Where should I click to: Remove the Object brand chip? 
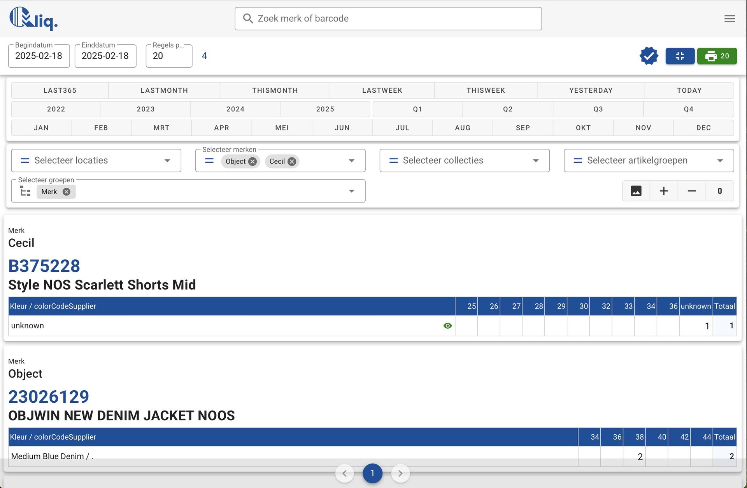point(253,161)
